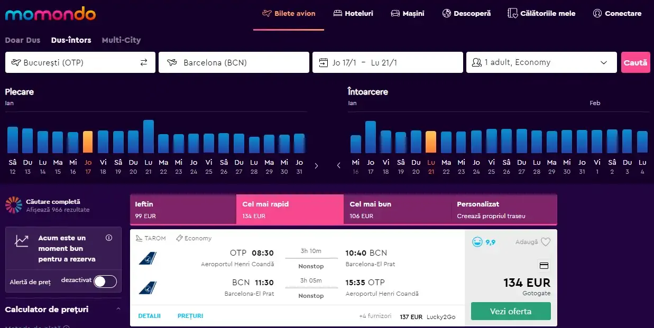Viewport: 654px width, 328px height.
Task: Click TAROM logo on return flight
Action: coord(148,288)
